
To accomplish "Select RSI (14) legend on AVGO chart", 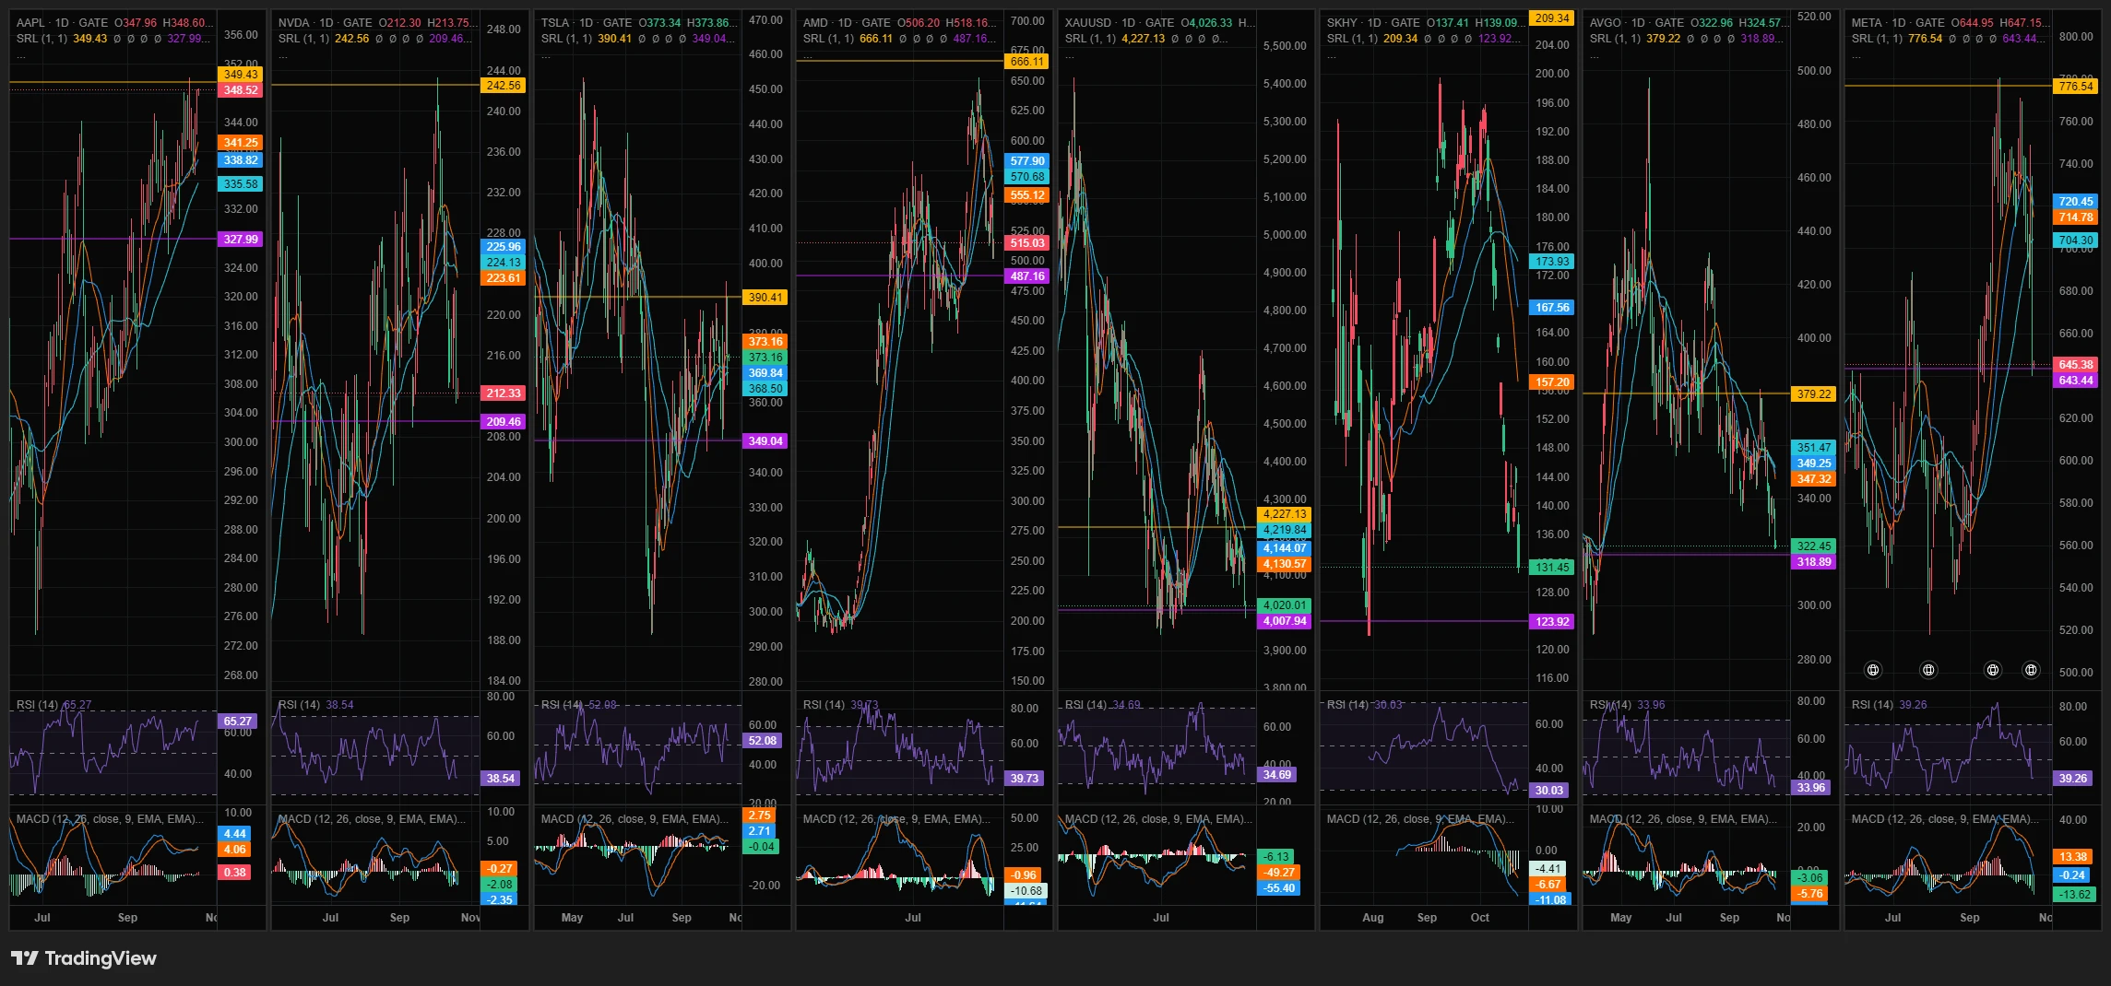I will coord(1610,705).
